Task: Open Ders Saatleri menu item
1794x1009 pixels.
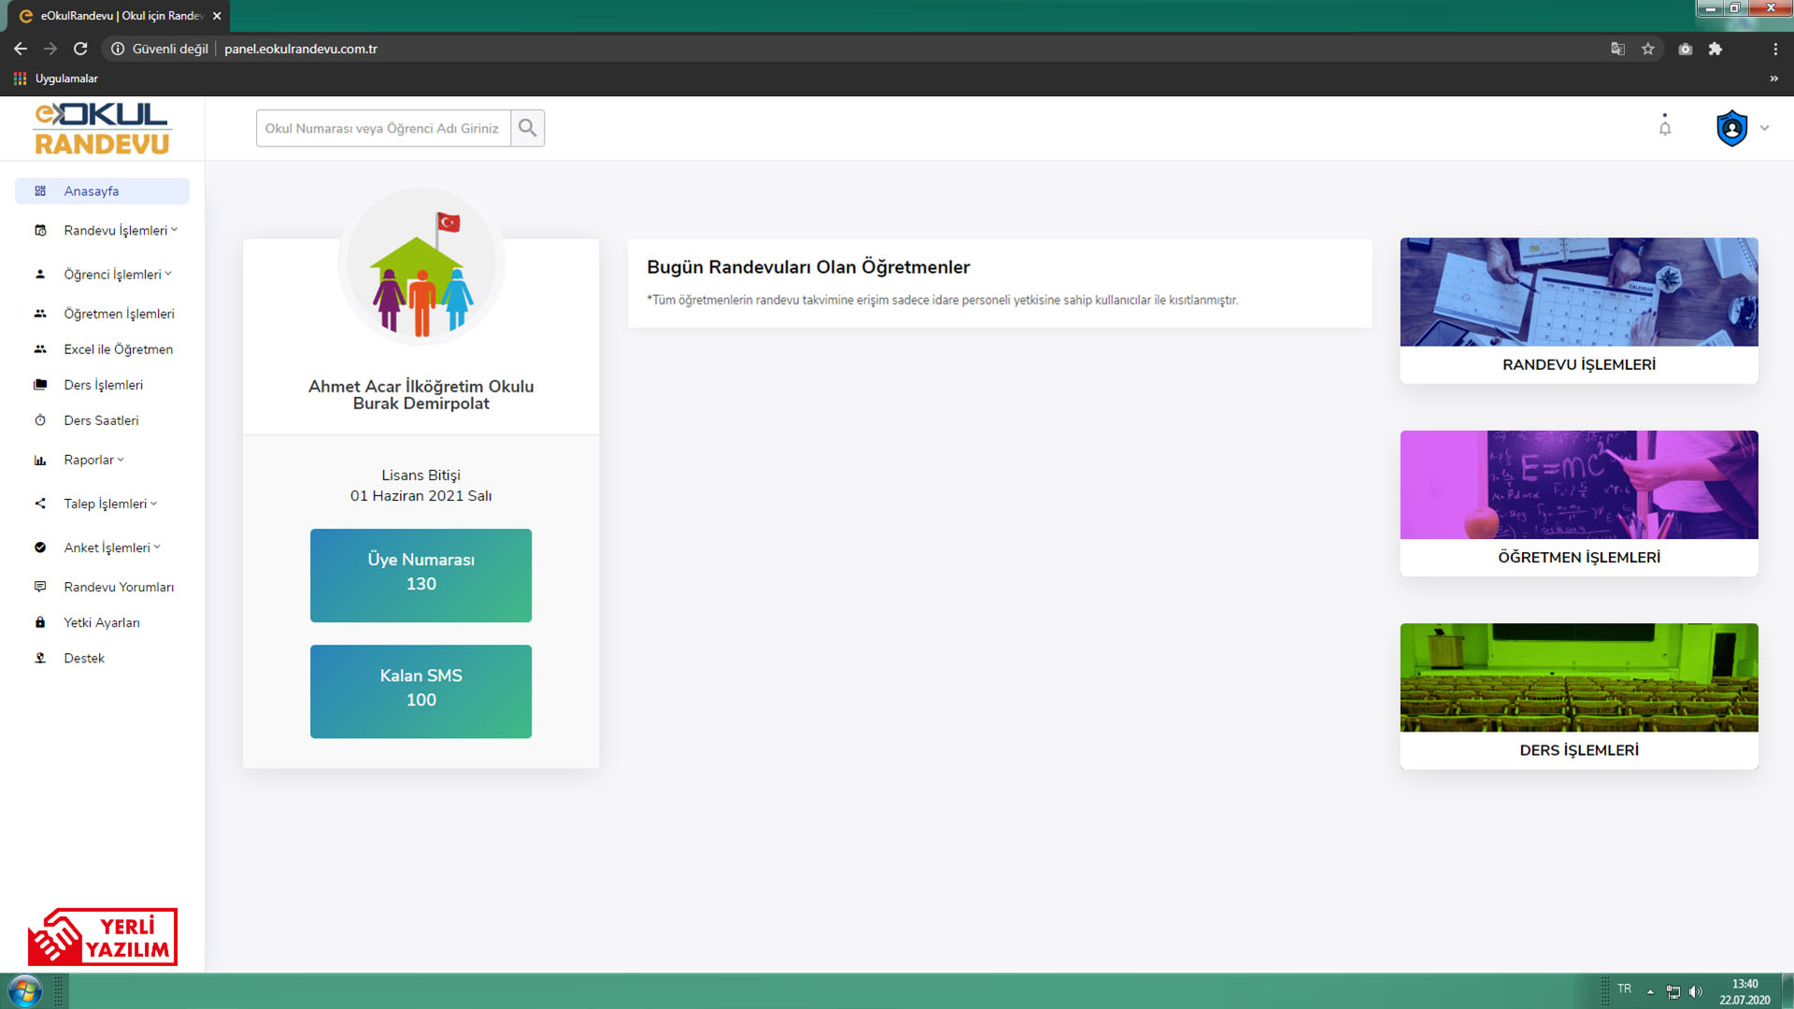Action: 101,420
